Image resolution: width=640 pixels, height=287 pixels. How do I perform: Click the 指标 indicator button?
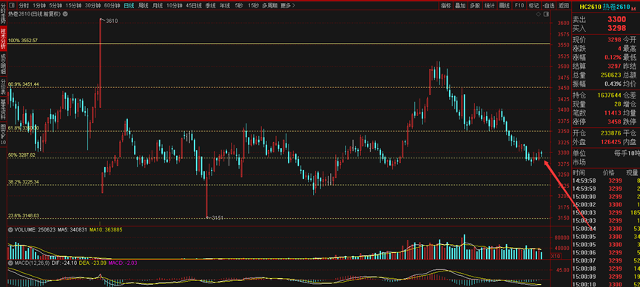(x=446, y=6)
